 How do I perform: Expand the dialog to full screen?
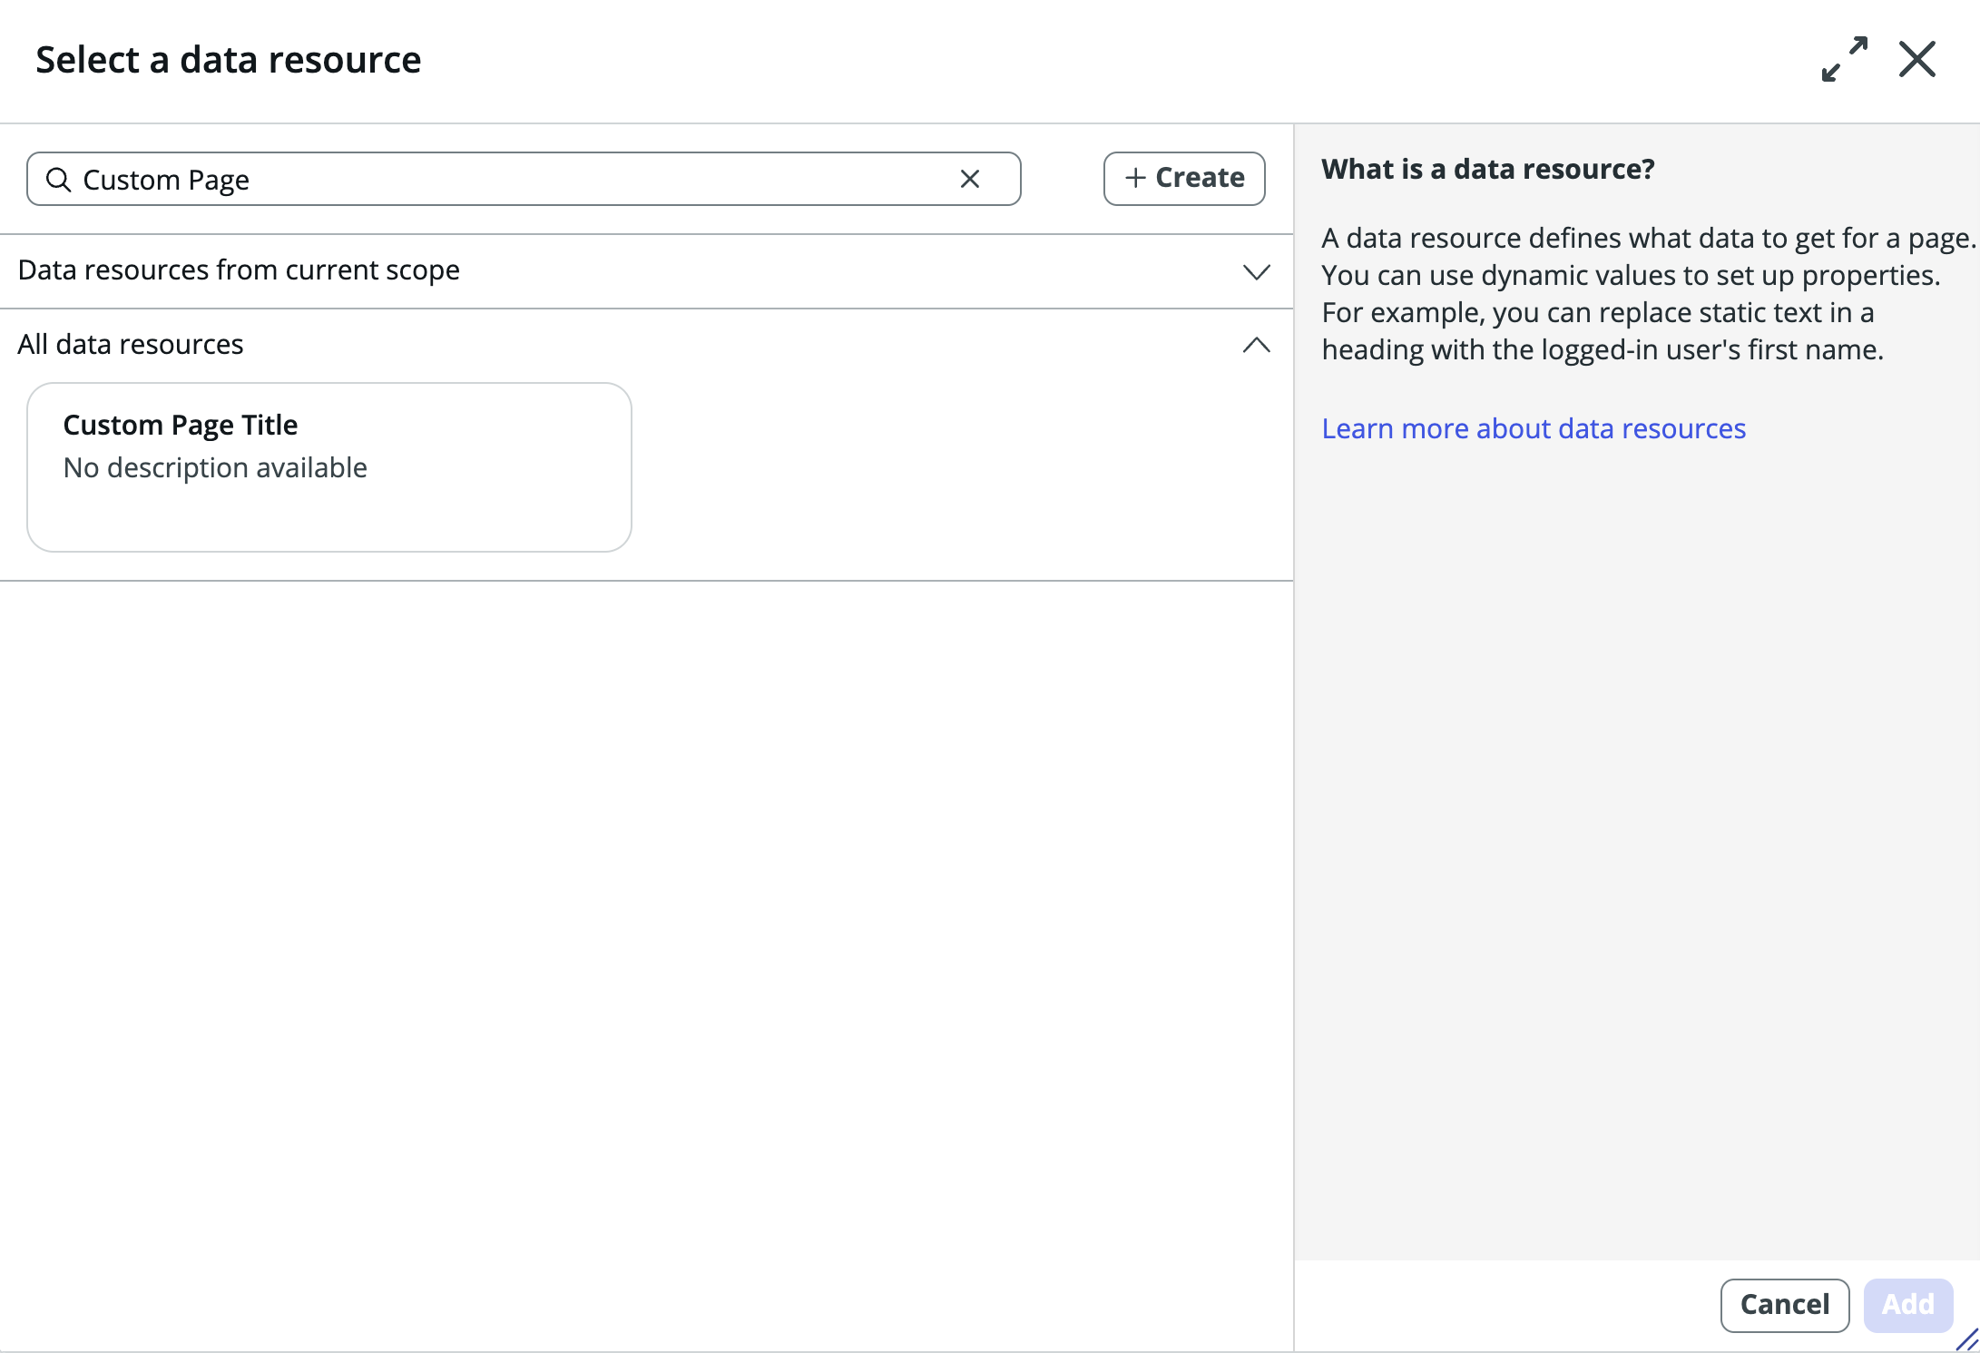coord(1843,58)
